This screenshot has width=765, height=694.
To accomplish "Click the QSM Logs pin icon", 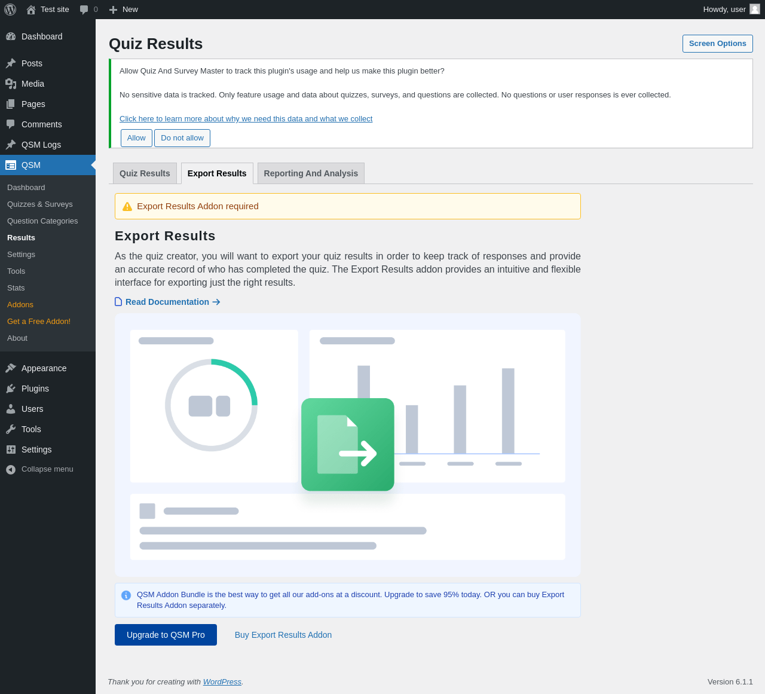I will 11,145.
